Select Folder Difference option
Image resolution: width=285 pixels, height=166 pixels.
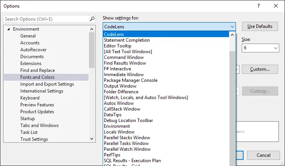coord(166,92)
